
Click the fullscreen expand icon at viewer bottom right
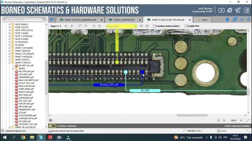click(x=248, y=120)
